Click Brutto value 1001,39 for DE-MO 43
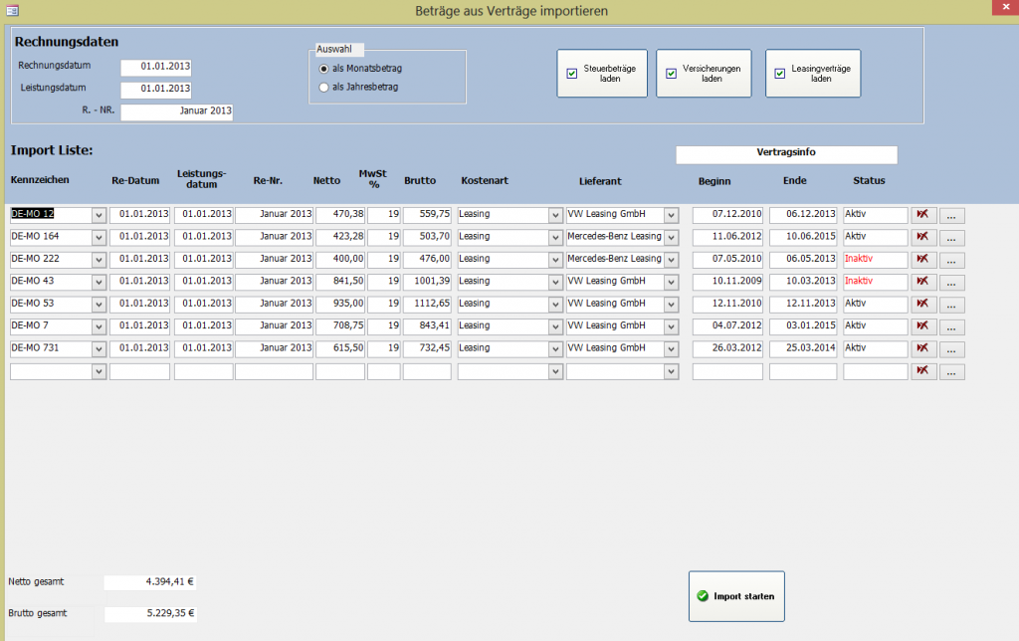Screen dimensions: 1019x641 pyautogui.click(x=427, y=282)
